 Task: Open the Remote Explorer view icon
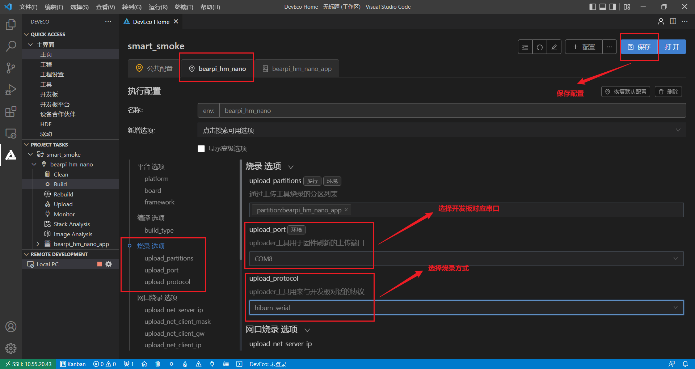point(11,133)
